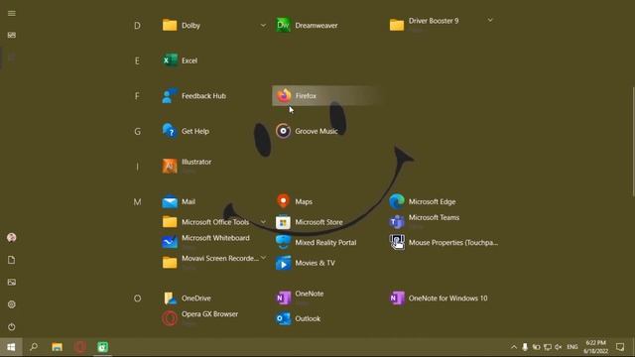Open the Power options
635x357 pixels.
coord(11,326)
